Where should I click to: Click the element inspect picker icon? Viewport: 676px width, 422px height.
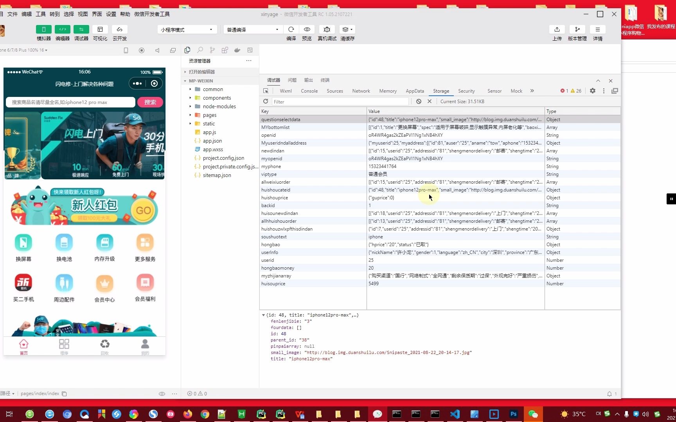(266, 91)
